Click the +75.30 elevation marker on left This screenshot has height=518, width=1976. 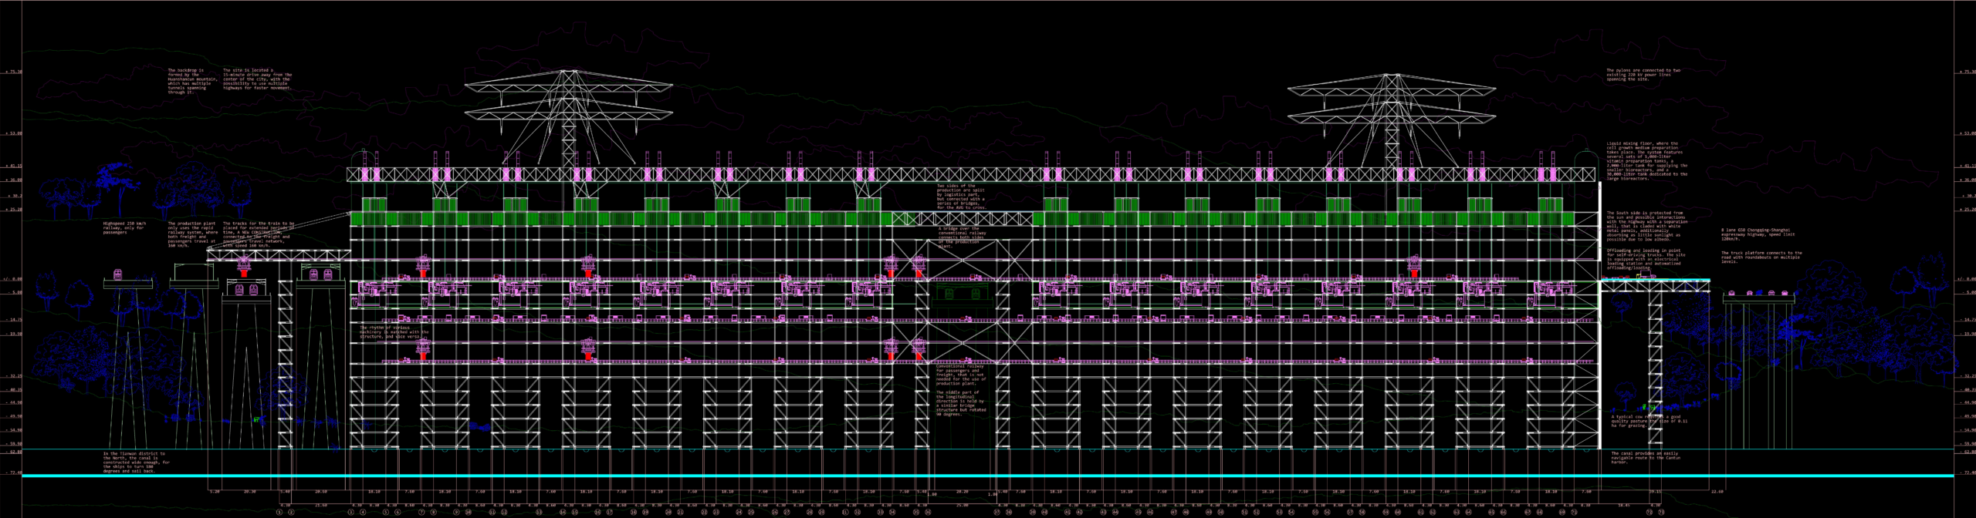click(x=14, y=72)
